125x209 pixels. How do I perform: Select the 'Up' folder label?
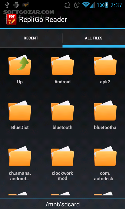click(x=20, y=82)
